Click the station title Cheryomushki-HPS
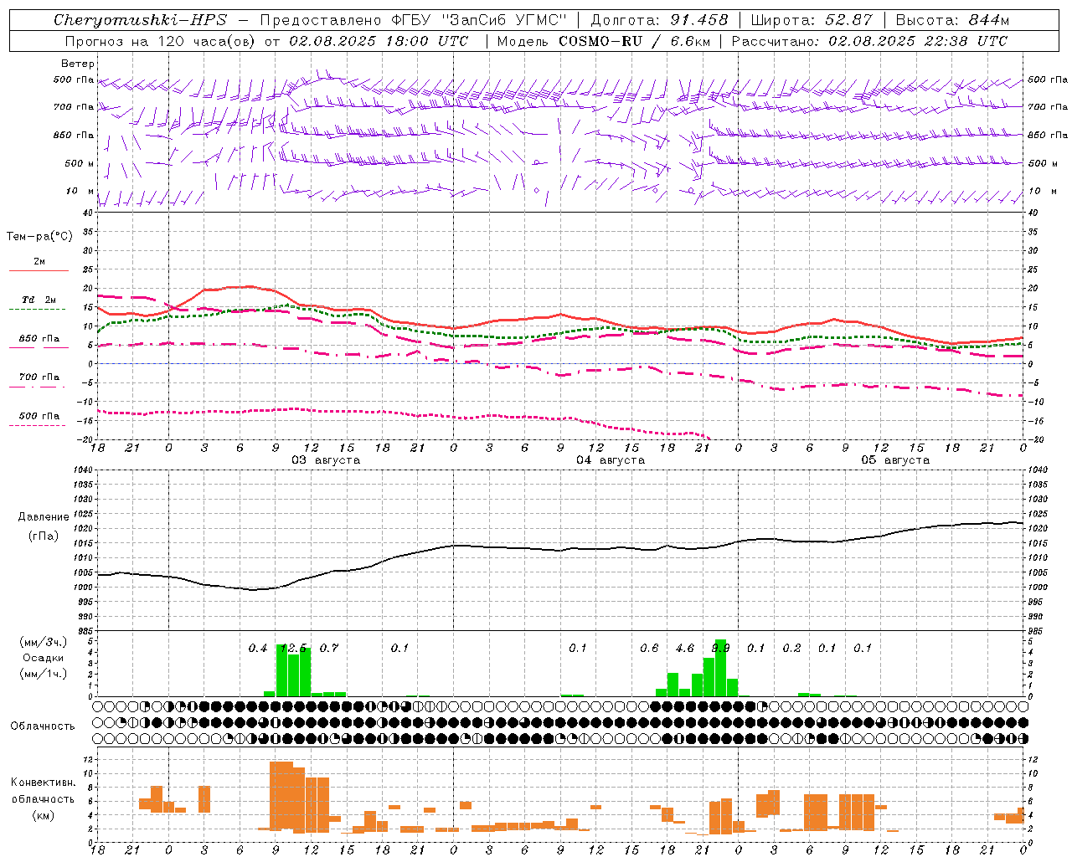The height and width of the screenshot is (857, 1072). coord(140,20)
